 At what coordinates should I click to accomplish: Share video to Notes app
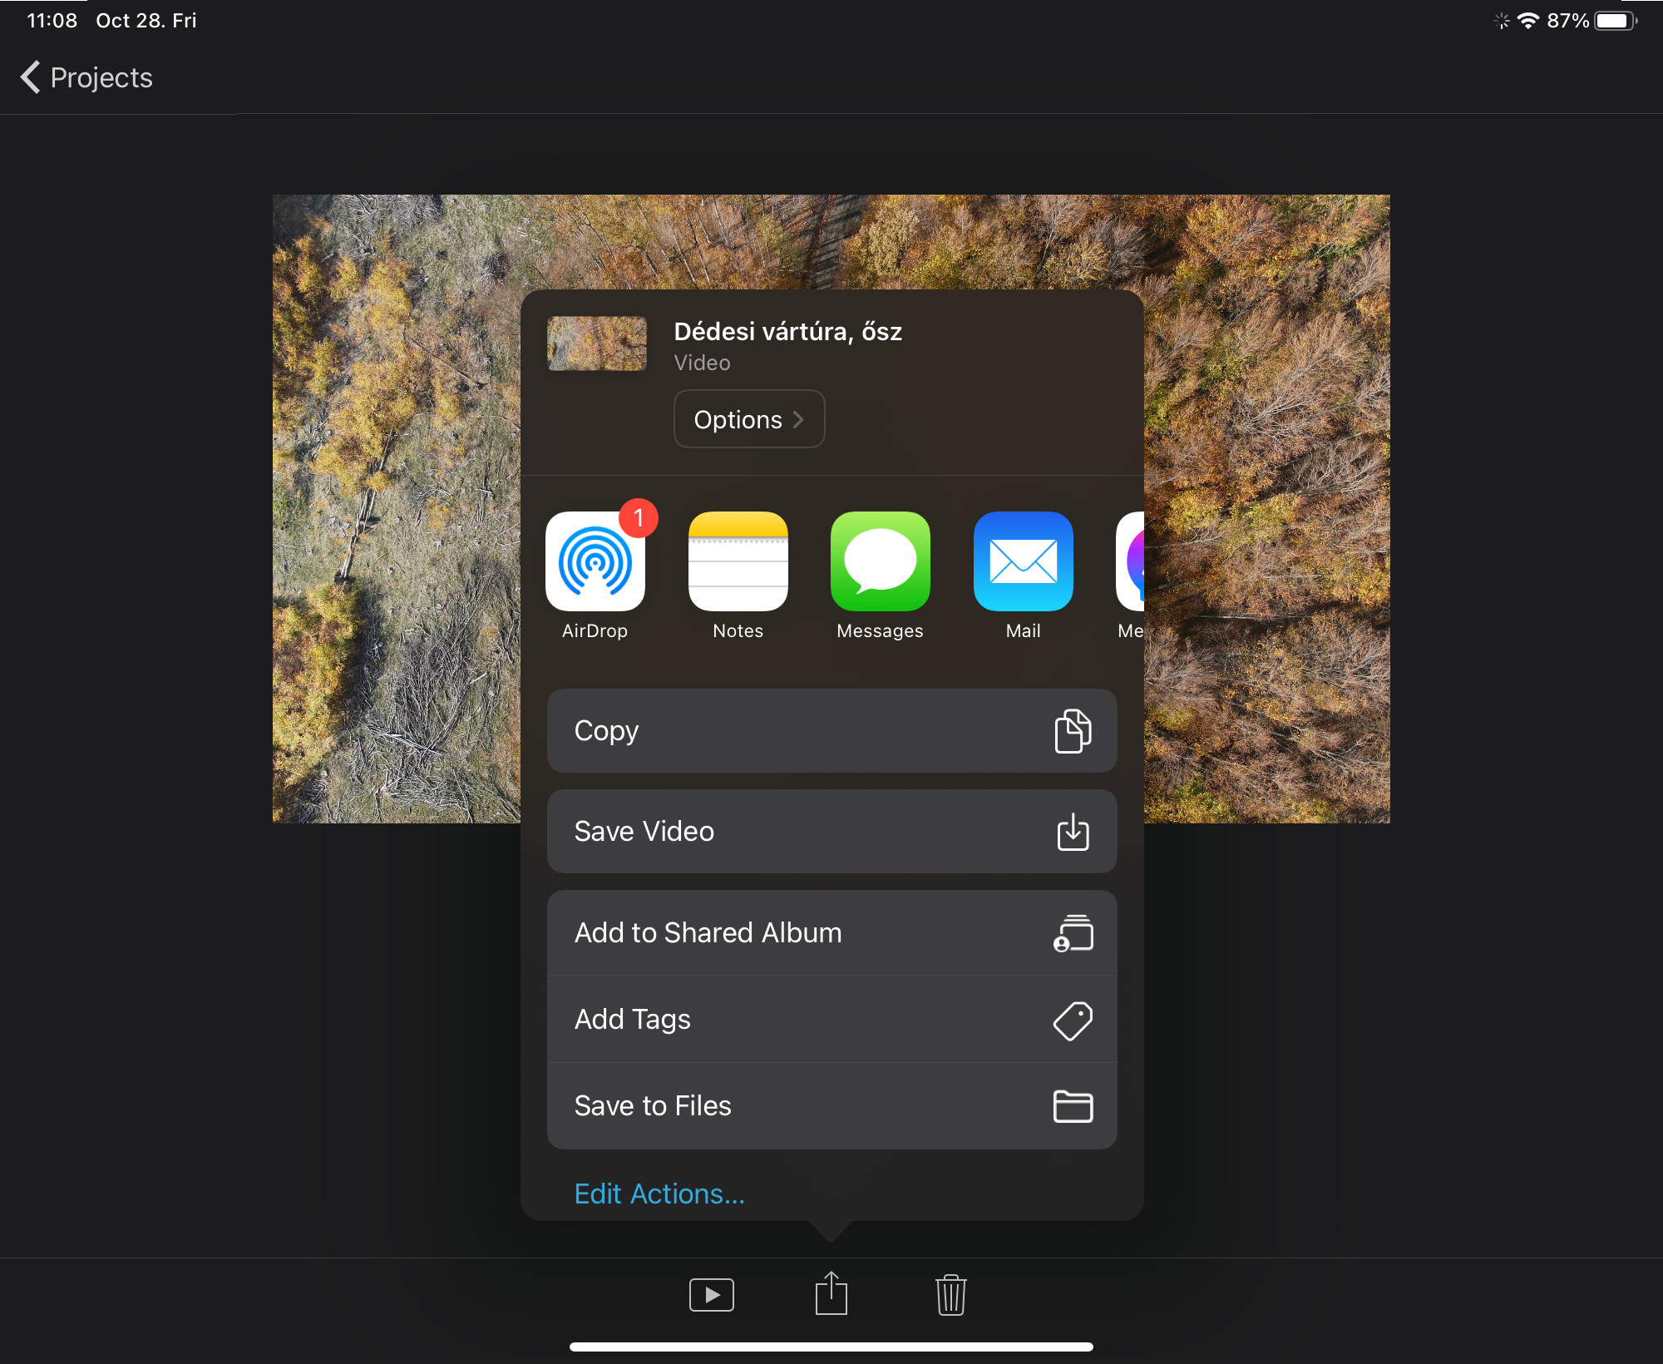tap(738, 561)
